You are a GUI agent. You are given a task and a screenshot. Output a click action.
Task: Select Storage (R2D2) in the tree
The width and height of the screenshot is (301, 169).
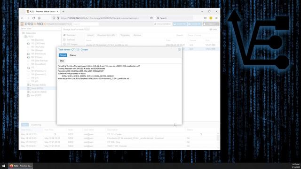coord(39,85)
